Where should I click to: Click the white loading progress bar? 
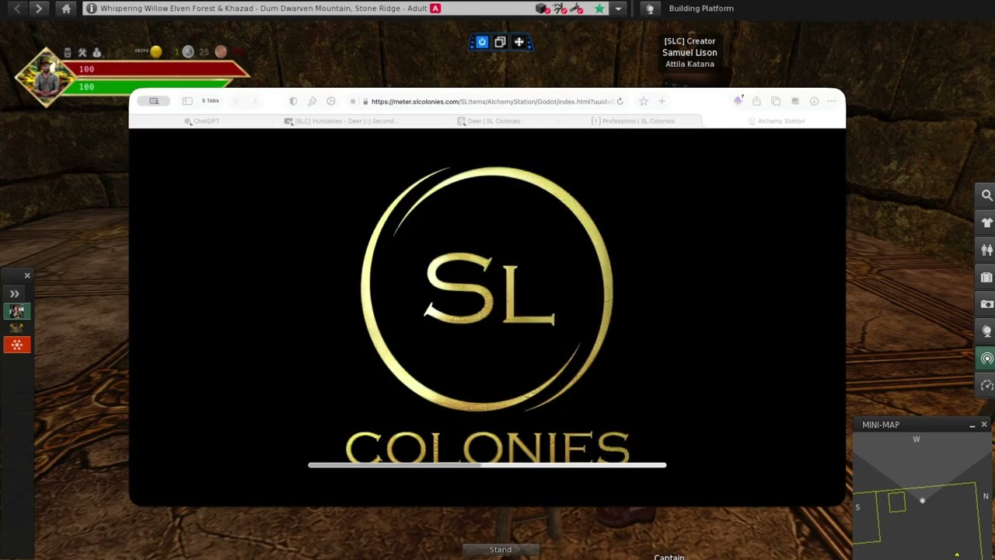coord(487,465)
